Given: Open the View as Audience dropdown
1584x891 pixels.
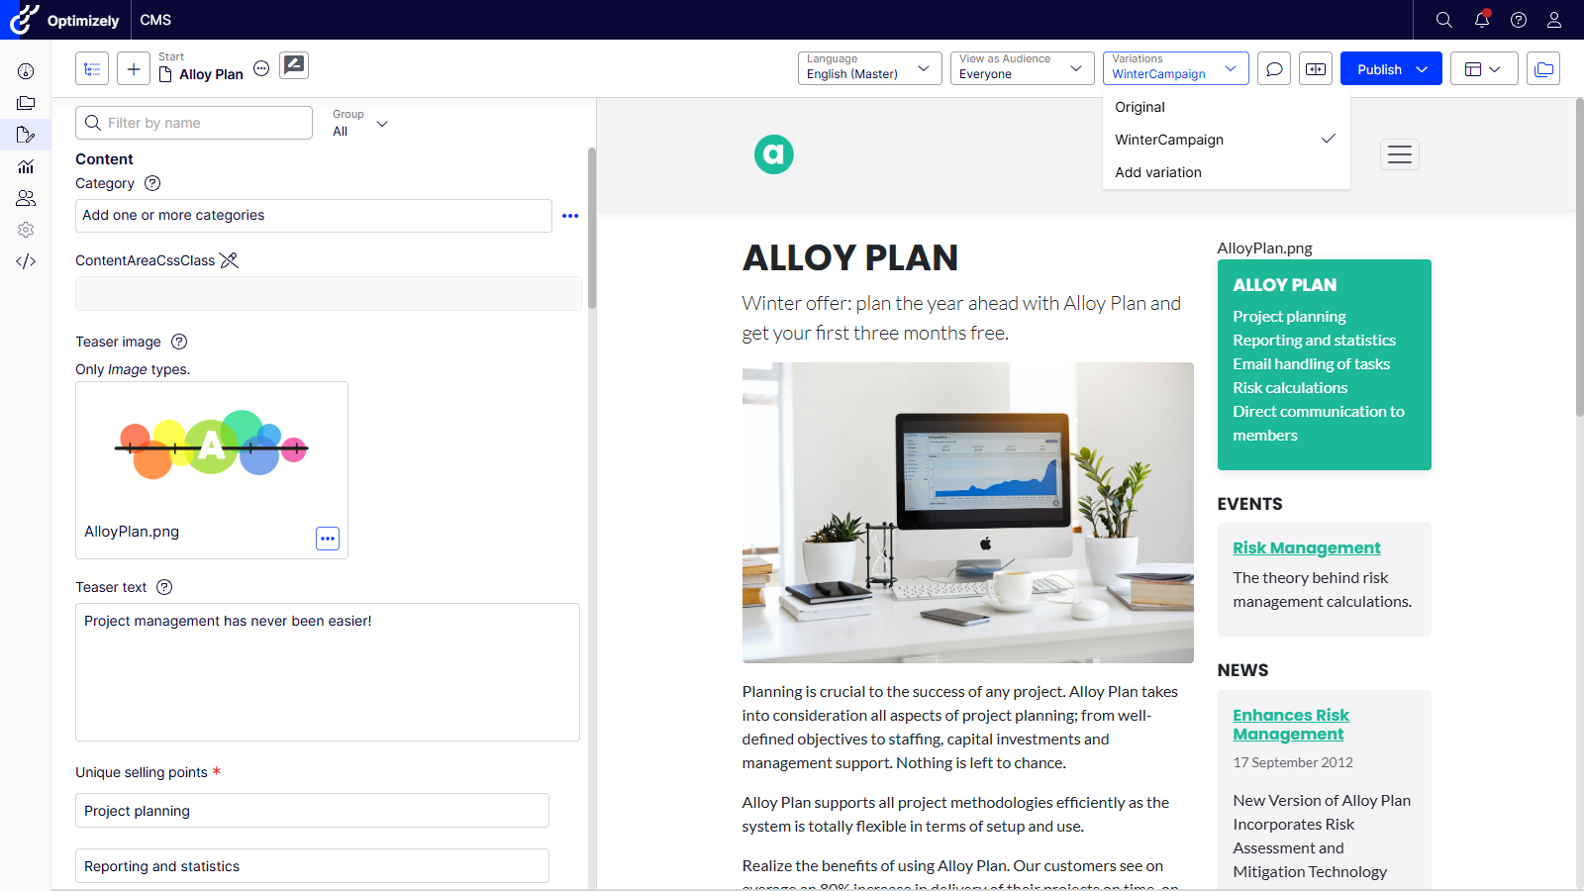Looking at the screenshot, I should 1022,68.
